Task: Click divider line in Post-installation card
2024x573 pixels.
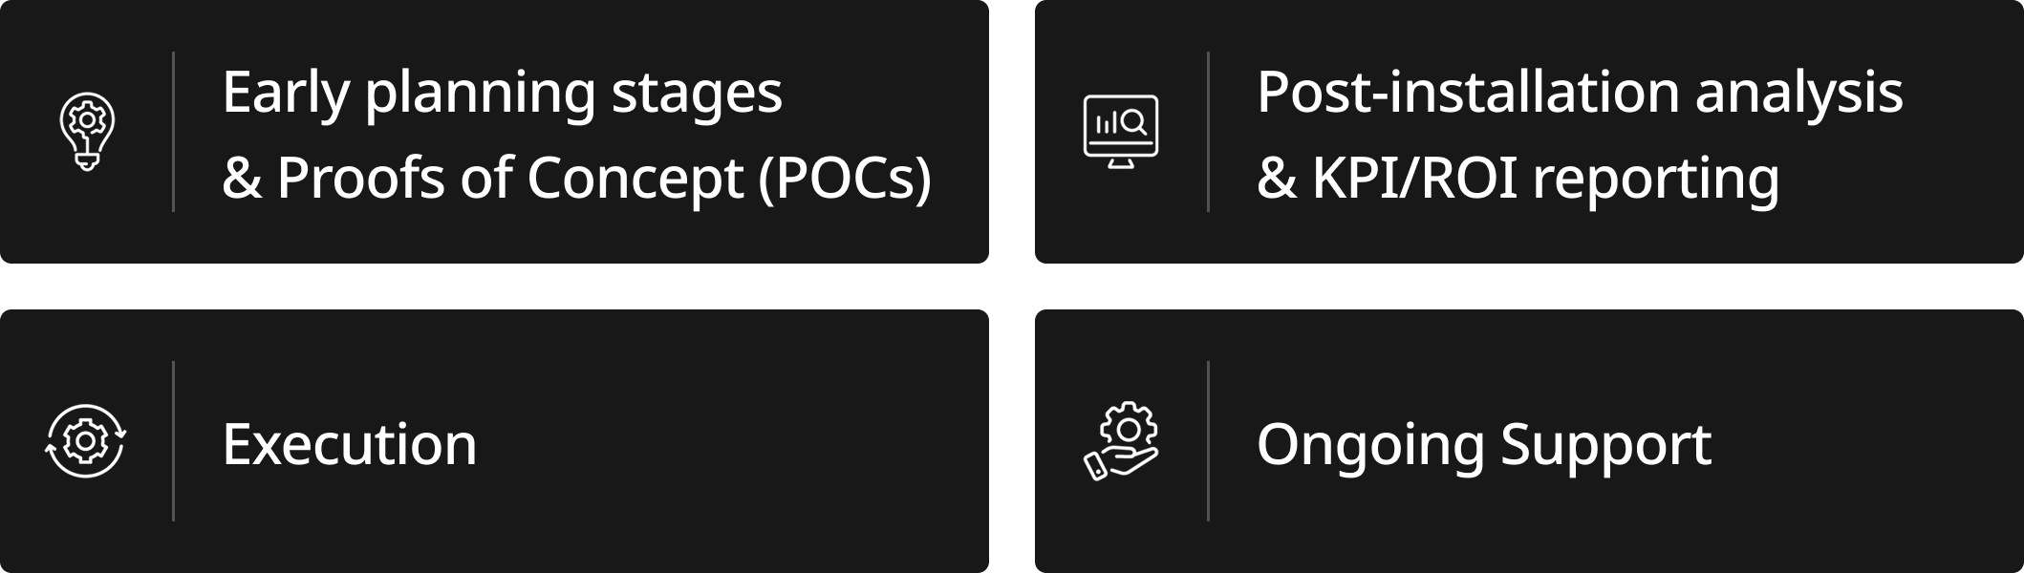Action: (1208, 132)
